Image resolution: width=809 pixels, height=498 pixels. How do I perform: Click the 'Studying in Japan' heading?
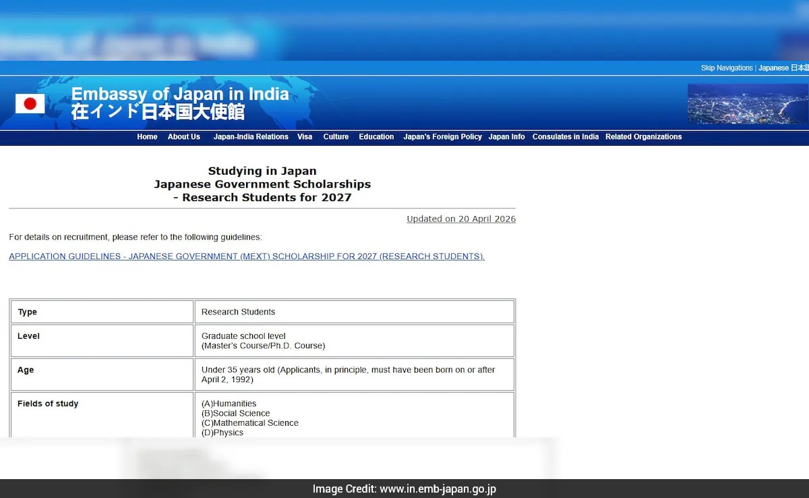coord(262,171)
